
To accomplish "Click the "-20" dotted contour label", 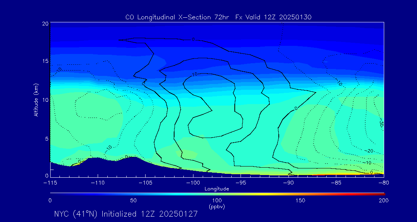I will pyautogui.click(x=369, y=151).
